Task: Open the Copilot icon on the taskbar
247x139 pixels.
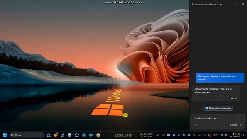Action: point(49,135)
